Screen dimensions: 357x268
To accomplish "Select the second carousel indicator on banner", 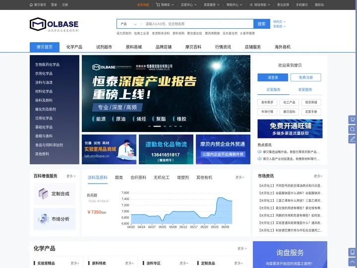I will tap(157, 126).
